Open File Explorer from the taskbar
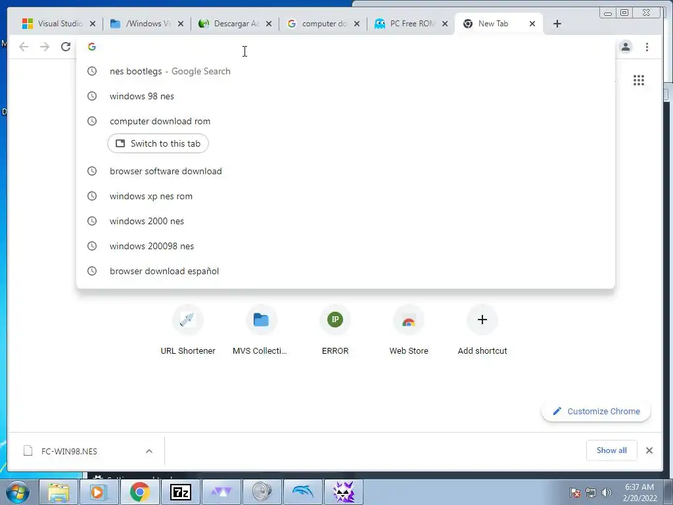Screen dimensions: 673x505 click(x=58, y=492)
